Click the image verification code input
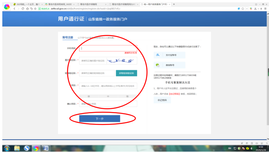The image size is (269, 152). click(93, 61)
